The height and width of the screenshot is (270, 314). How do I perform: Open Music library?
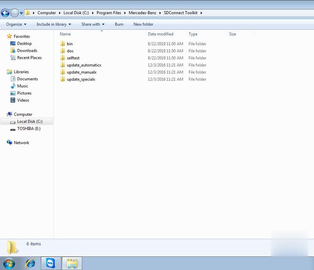tap(23, 86)
